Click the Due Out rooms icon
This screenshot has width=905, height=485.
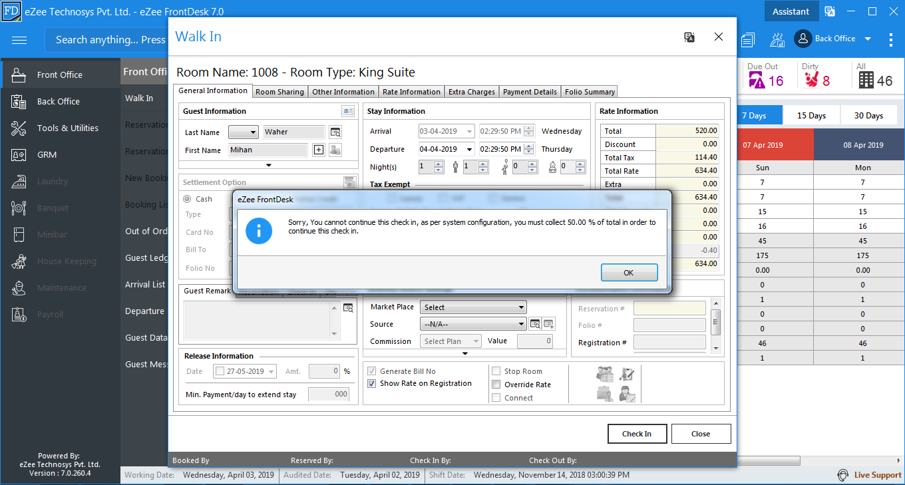click(757, 81)
